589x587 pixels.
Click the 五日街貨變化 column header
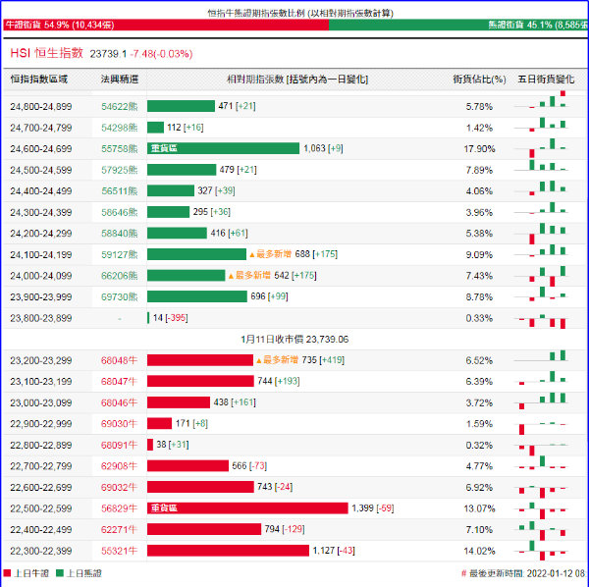click(x=546, y=80)
